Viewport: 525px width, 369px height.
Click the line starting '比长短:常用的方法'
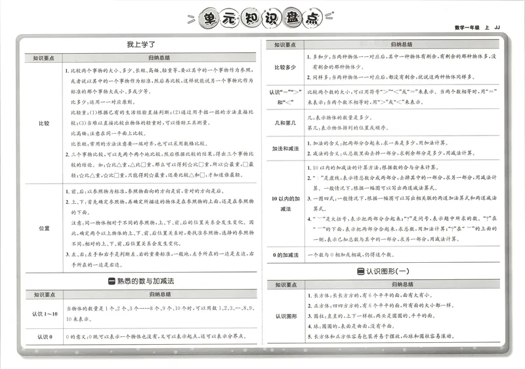coord(140,144)
